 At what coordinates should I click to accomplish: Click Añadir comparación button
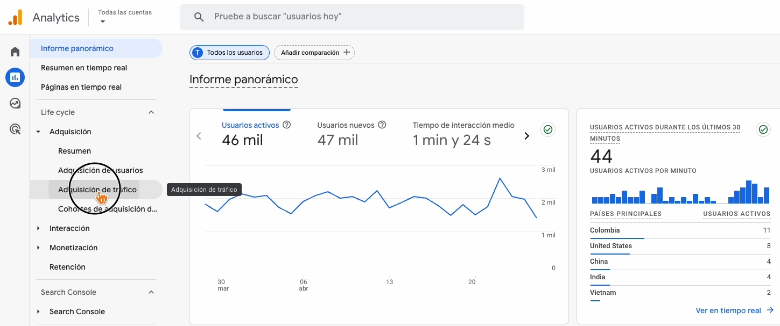(314, 53)
